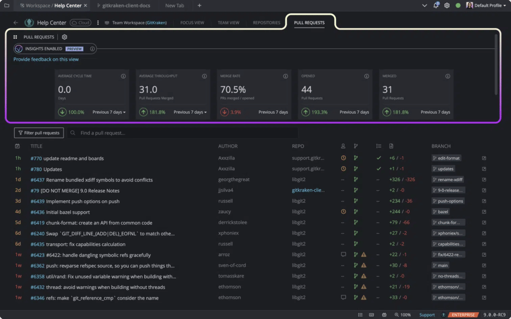Click the keyboard icon in the status bar
The image size is (511, 319).
(371, 315)
